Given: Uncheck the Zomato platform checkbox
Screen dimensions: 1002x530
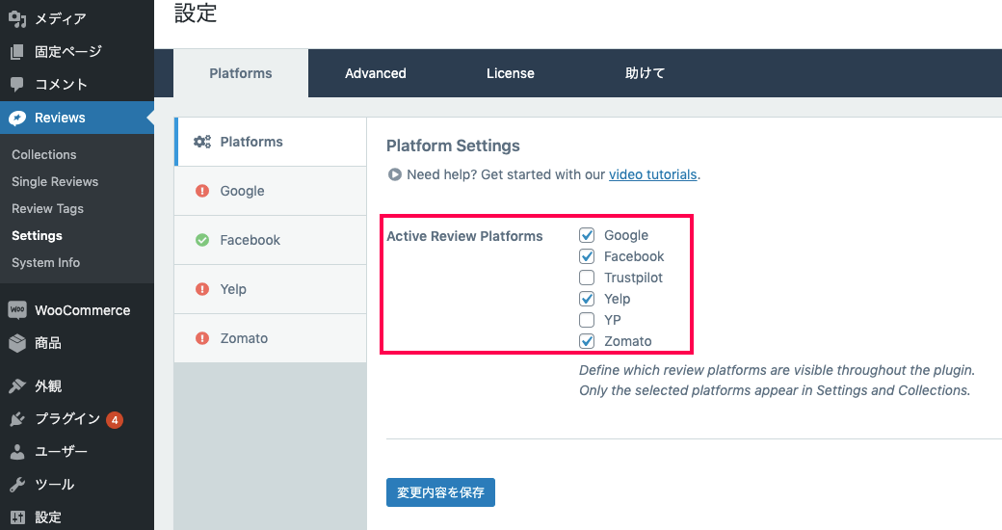Looking at the screenshot, I should tap(587, 341).
